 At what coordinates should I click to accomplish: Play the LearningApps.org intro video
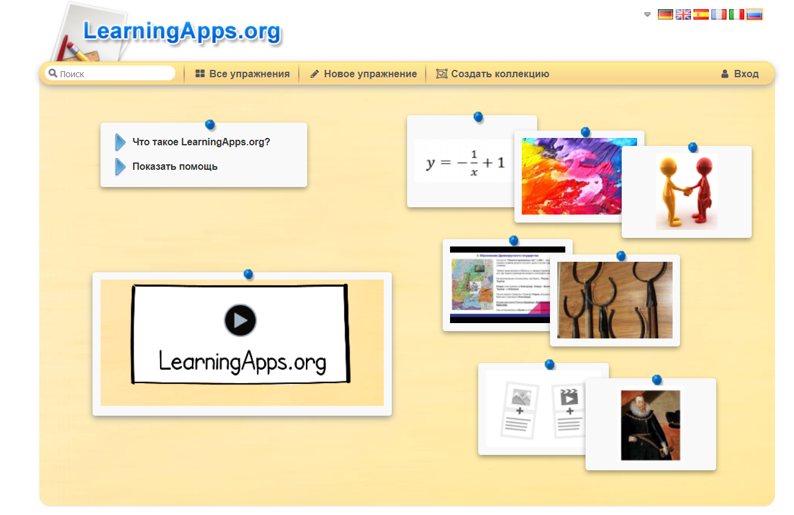pos(240,320)
